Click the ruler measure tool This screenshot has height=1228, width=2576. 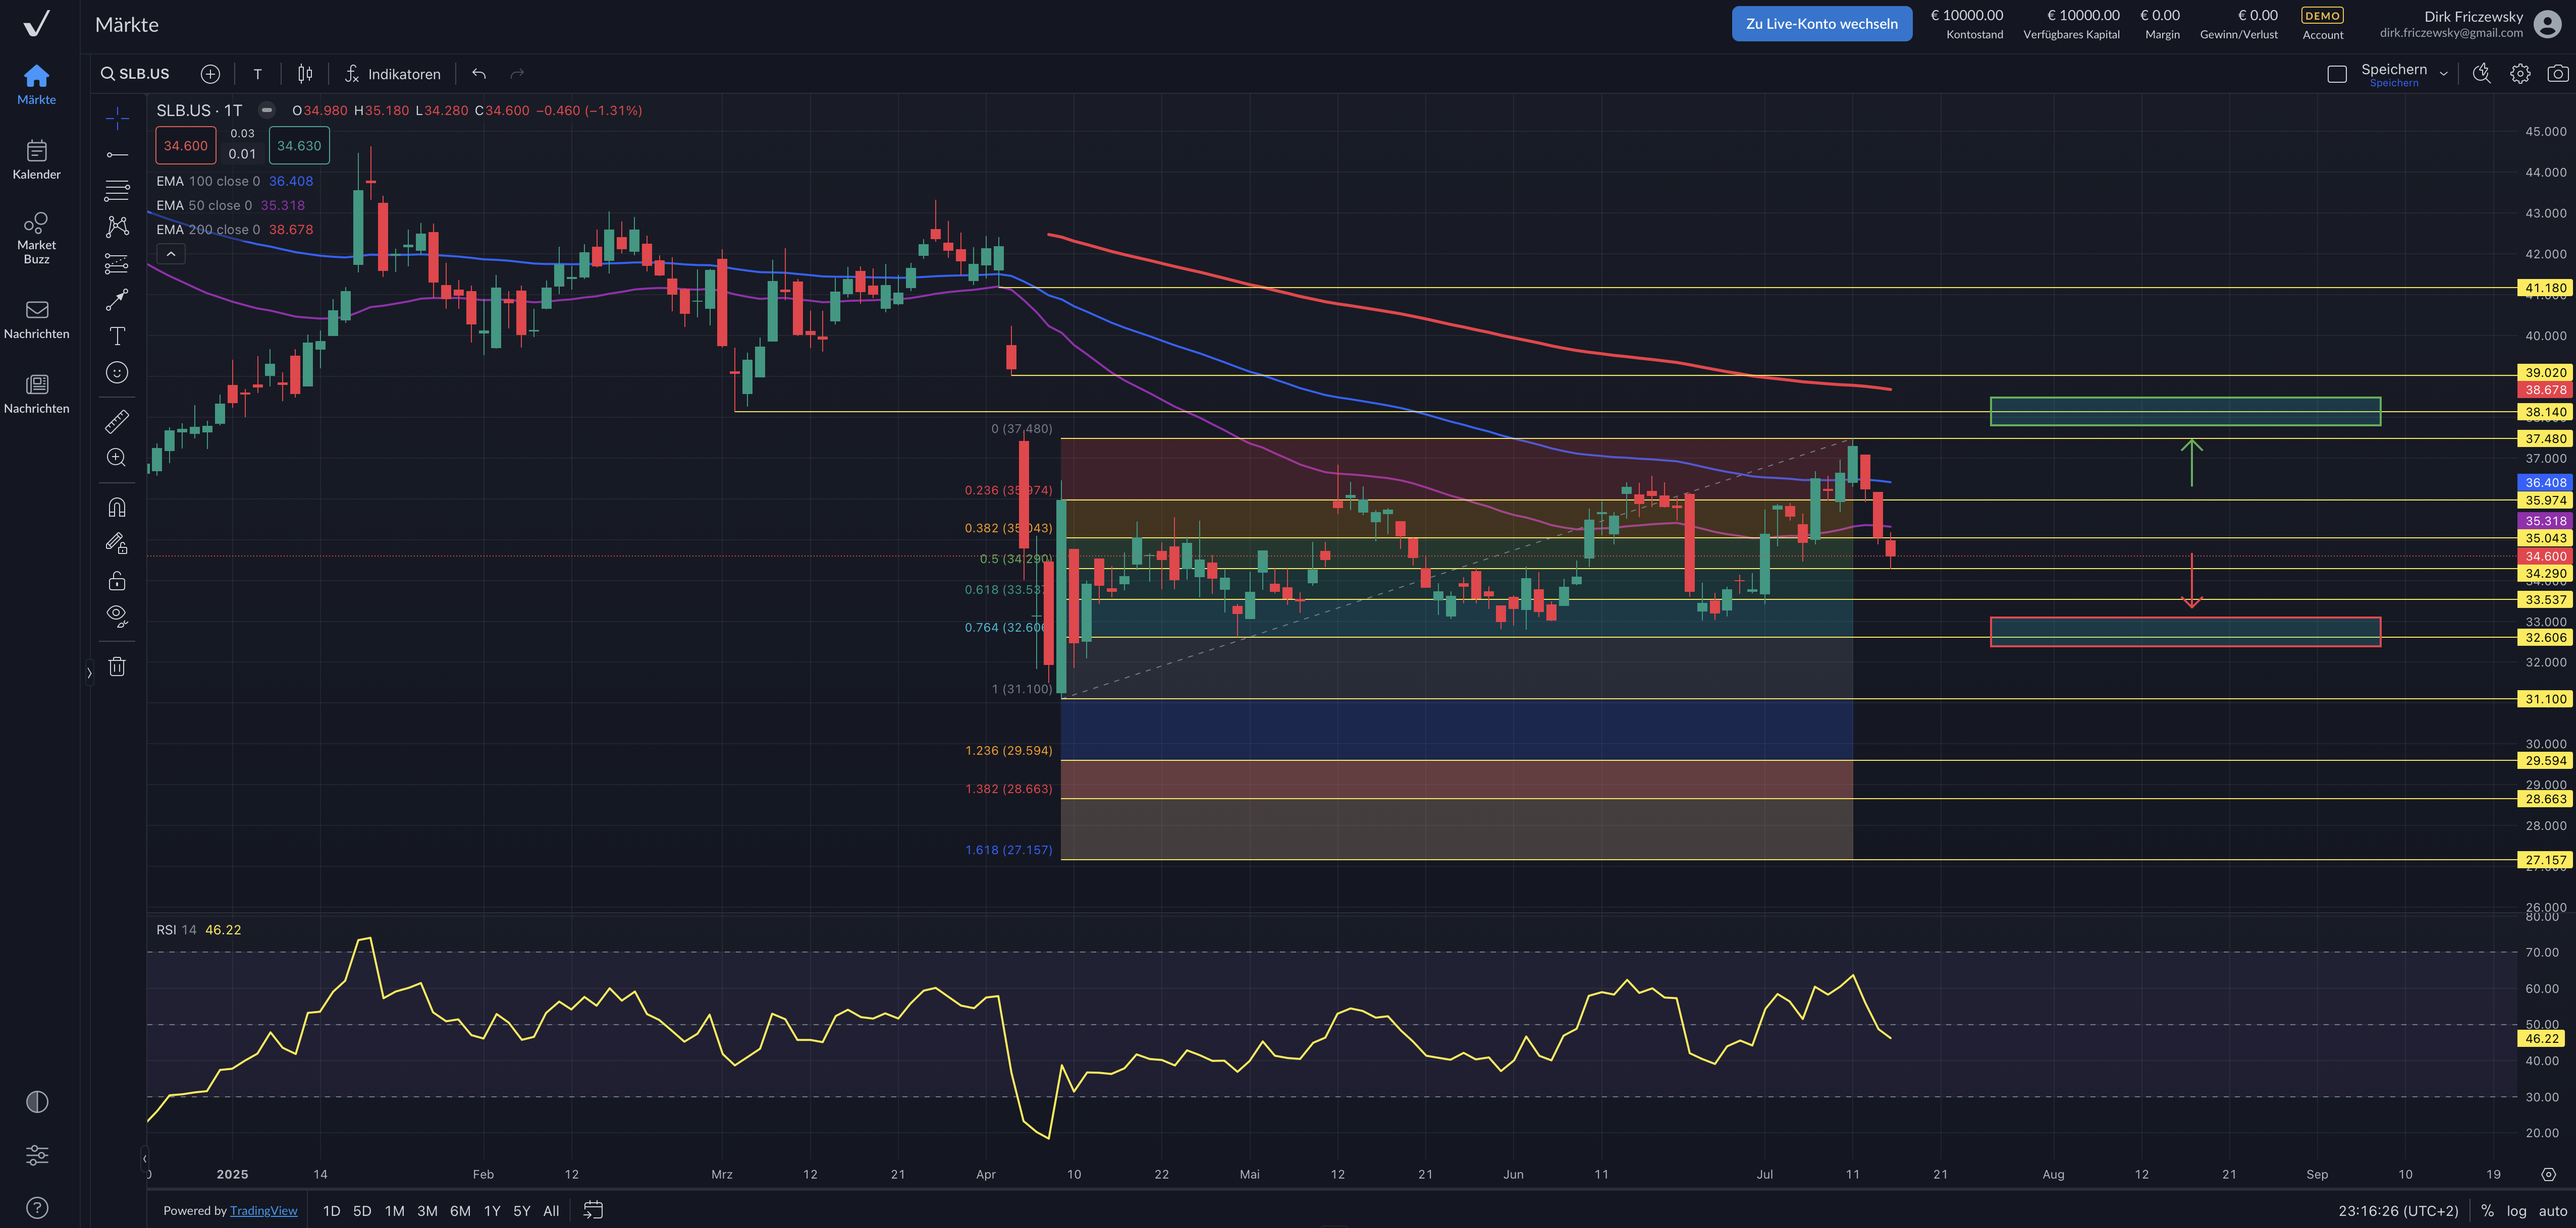click(x=117, y=421)
